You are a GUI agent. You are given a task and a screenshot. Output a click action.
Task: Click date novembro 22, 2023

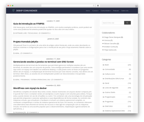(53, 85)
